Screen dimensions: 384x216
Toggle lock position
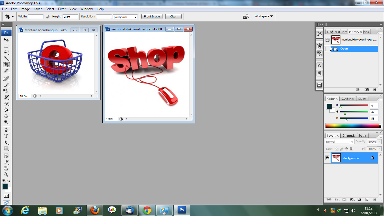click(x=346, y=149)
